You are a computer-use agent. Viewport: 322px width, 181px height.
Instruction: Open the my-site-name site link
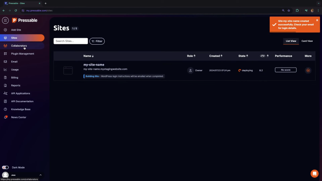(94, 64)
